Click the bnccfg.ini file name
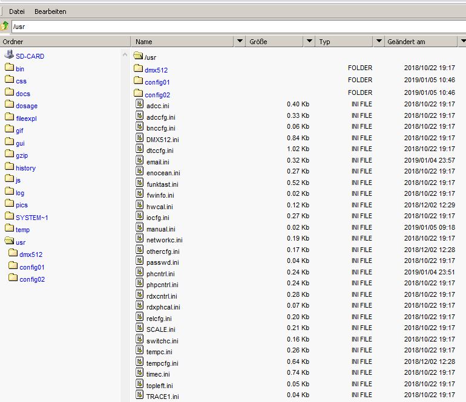The height and width of the screenshot is (402, 466). tap(161, 128)
